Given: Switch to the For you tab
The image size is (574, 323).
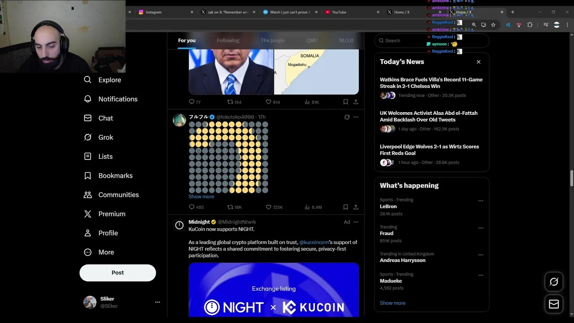Looking at the screenshot, I should (187, 40).
